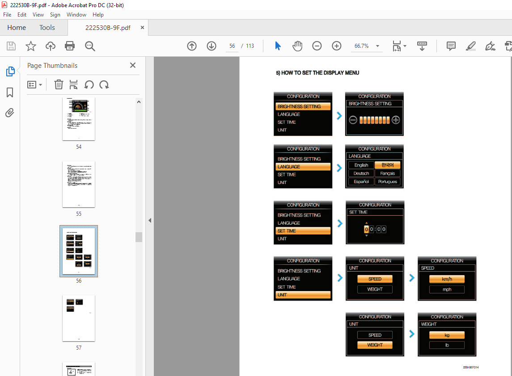Open thumbnail options dropdown menu
The width and height of the screenshot is (512, 376).
coord(34,85)
